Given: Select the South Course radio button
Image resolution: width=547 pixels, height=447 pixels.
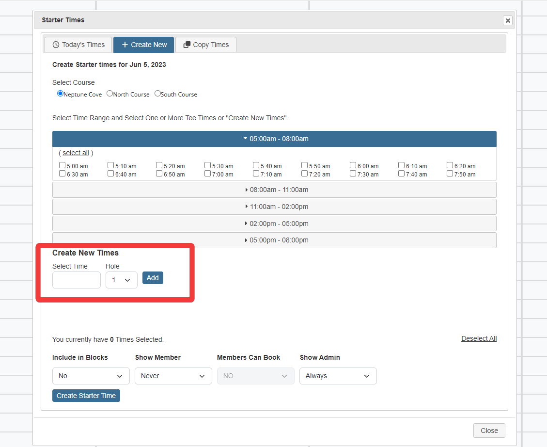Looking at the screenshot, I should coord(157,93).
